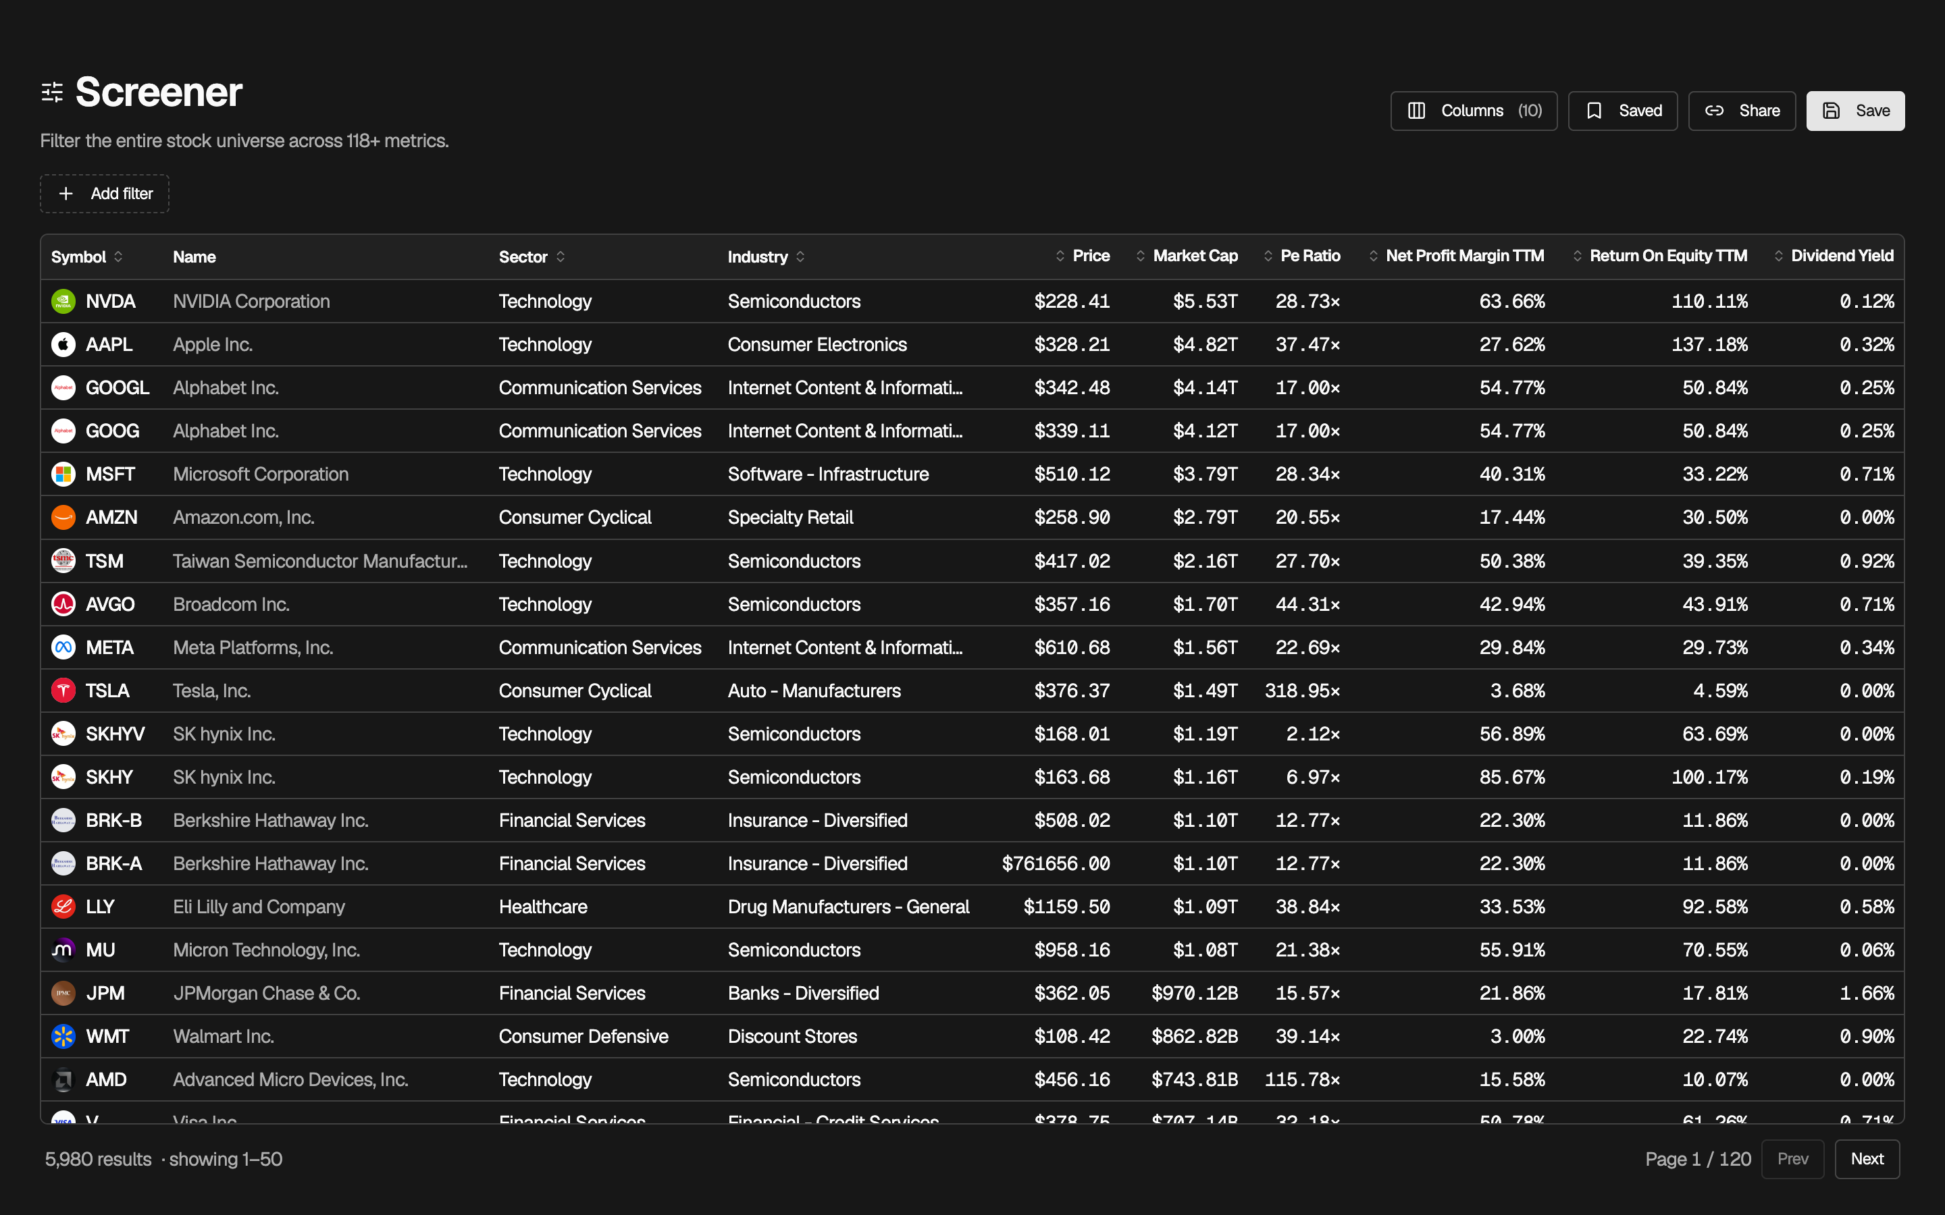The width and height of the screenshot is (1945, 1215).
Task: Click the Prev page button
Action: pos(1792,1159)
